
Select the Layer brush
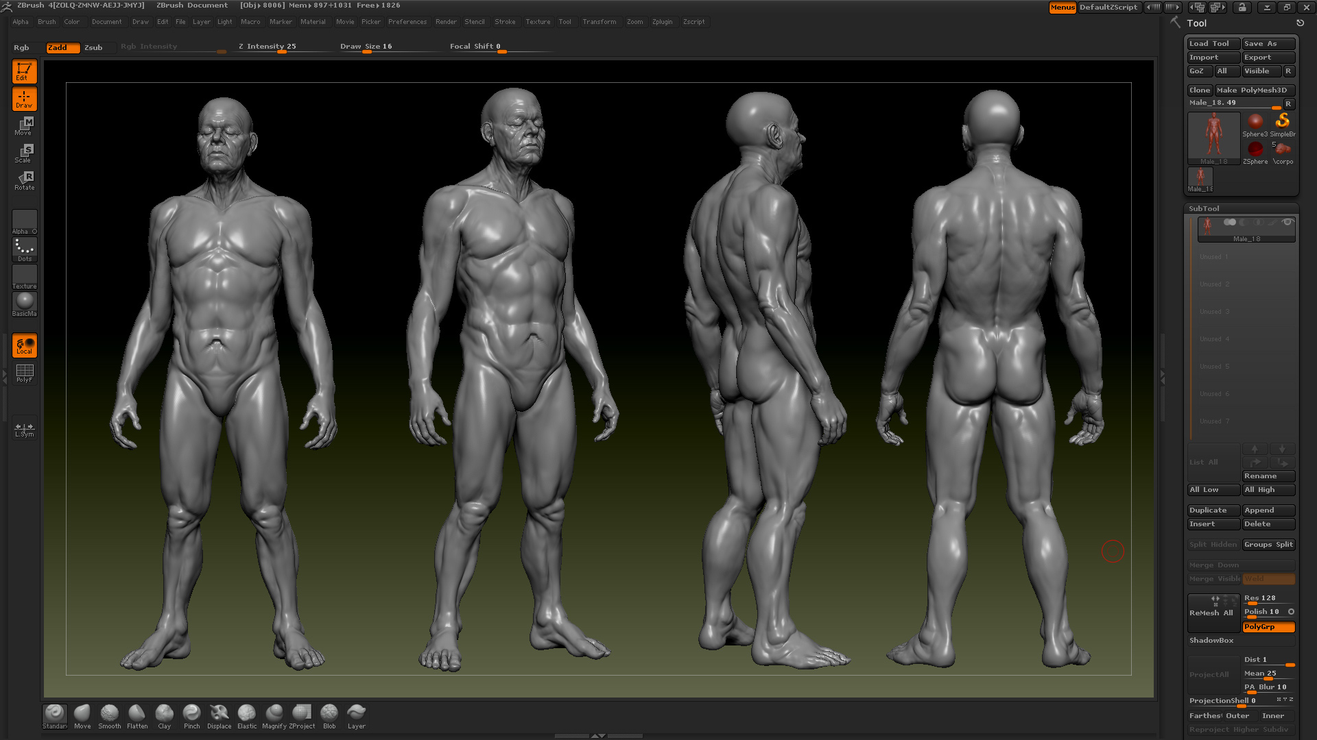click(x=357, y=716)
